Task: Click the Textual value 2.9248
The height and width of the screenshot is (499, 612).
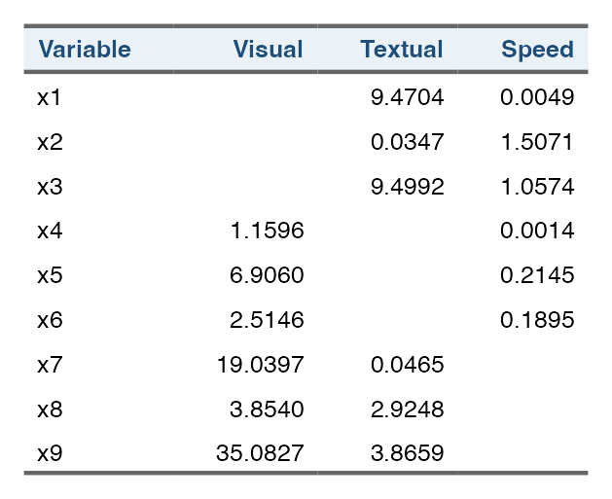Action: coord(407,410)
